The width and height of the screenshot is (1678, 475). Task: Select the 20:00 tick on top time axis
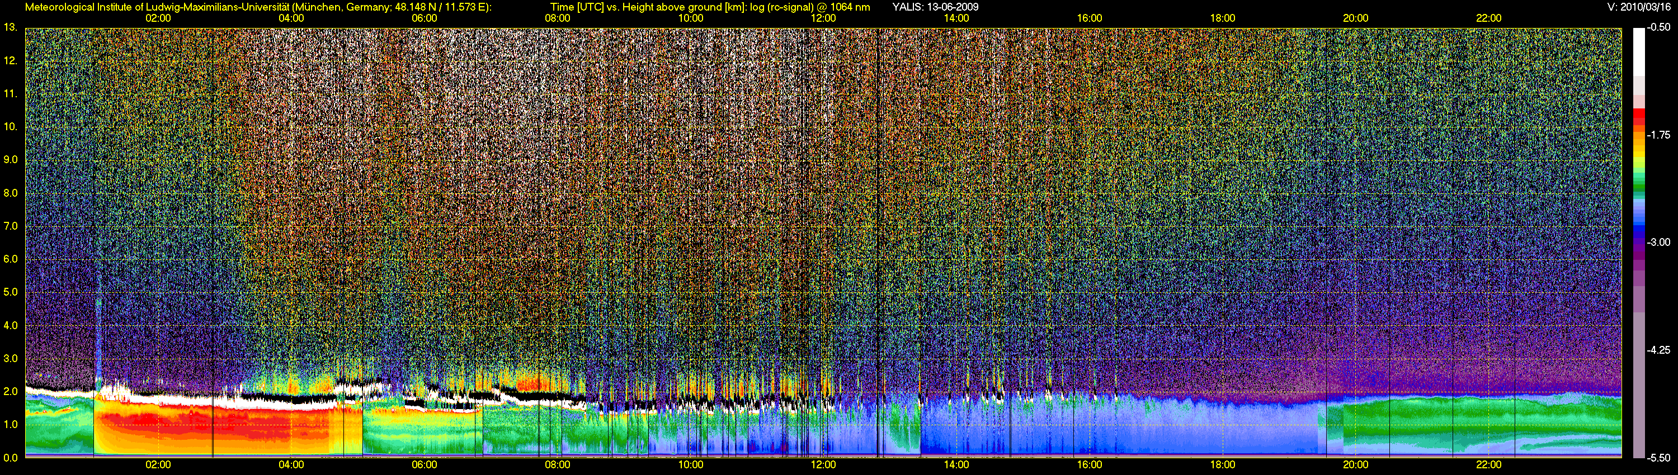tap(1356, 18)
